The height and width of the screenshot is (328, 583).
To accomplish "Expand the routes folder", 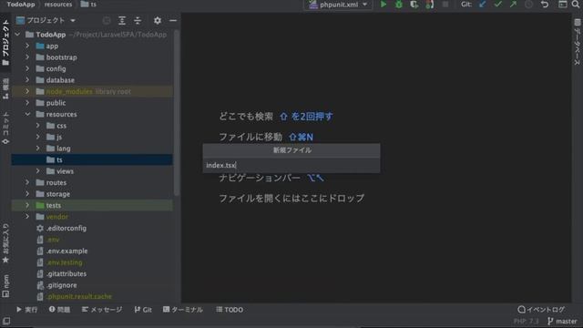I will [27, 182].
